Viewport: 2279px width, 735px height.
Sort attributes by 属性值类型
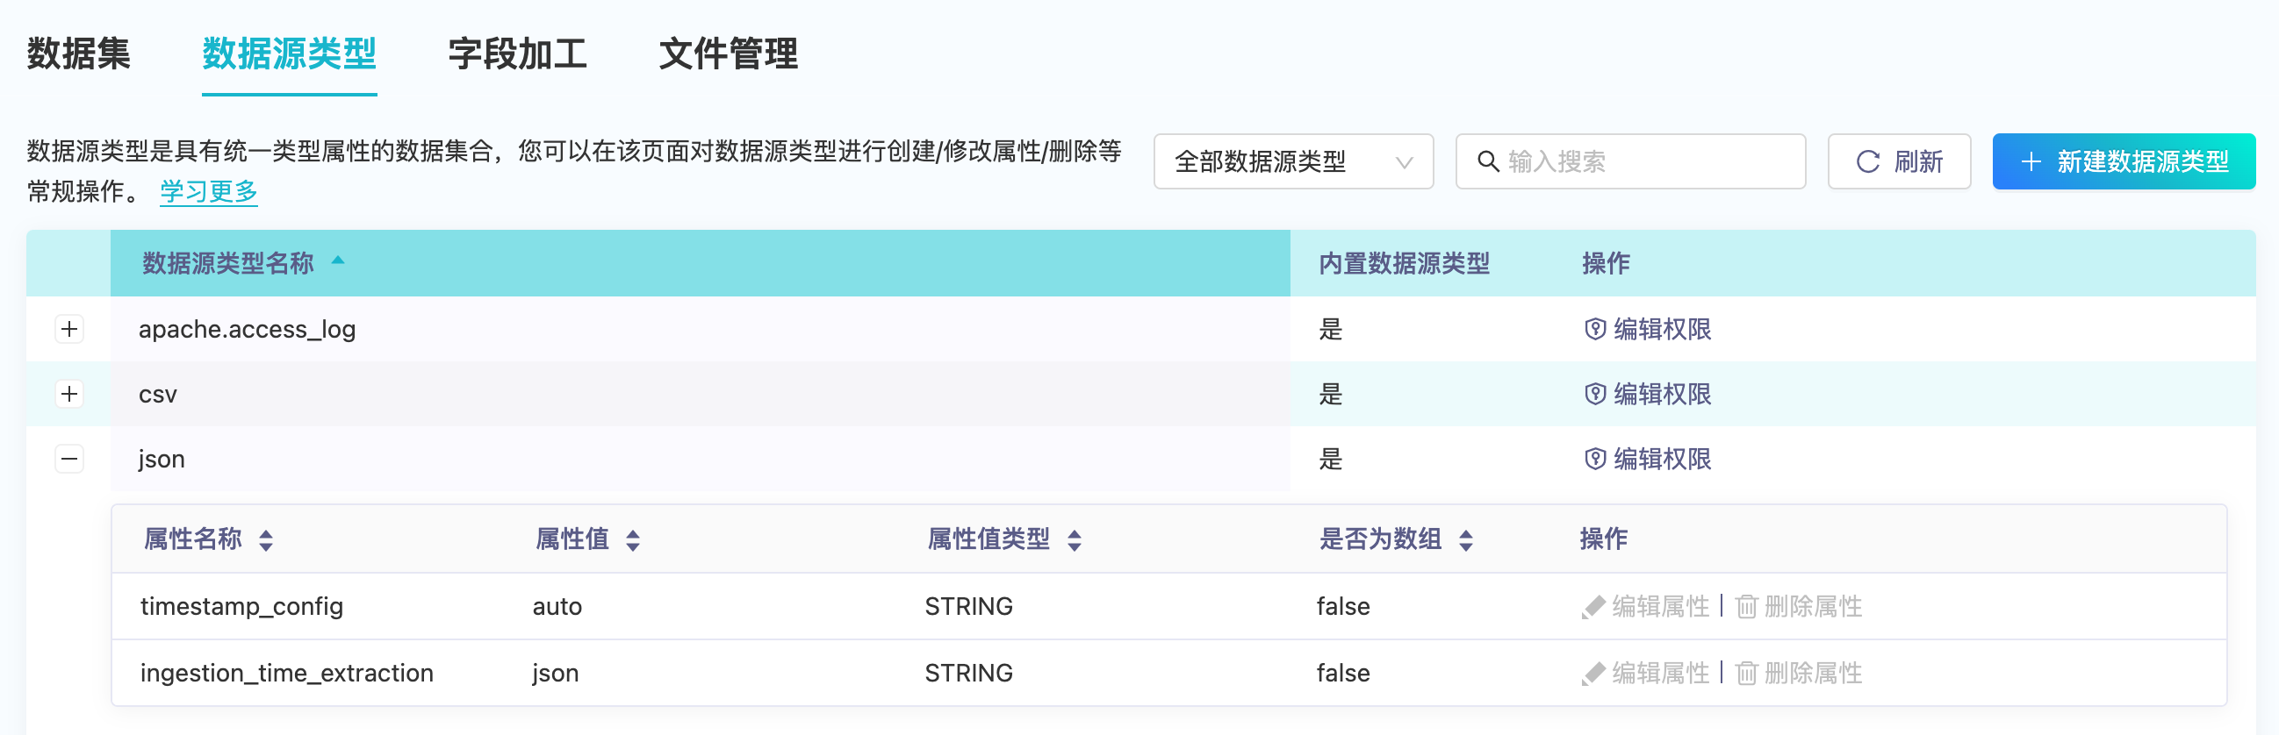tap(1005, 539)
